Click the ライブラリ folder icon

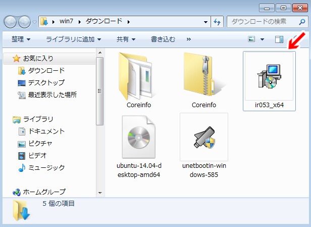click(x=17, y=119)
